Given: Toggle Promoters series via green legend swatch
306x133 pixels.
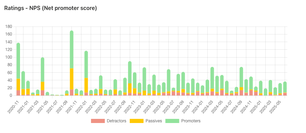Looking at the screenshot, I should [172, 121].
